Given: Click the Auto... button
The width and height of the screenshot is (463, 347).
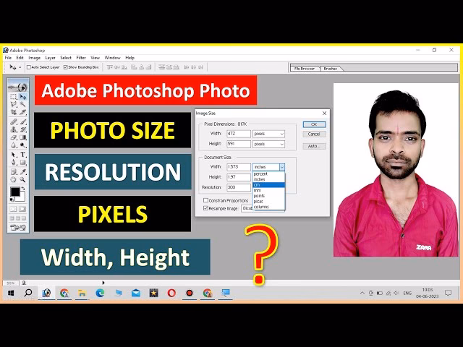Looking at the screenshot, I should pyautogui.click(x=315, y=146).
